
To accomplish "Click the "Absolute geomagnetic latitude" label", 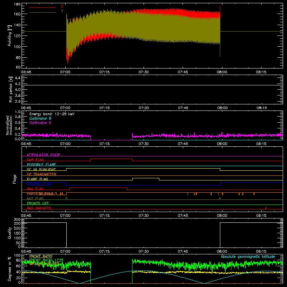I will coord(248,257).
